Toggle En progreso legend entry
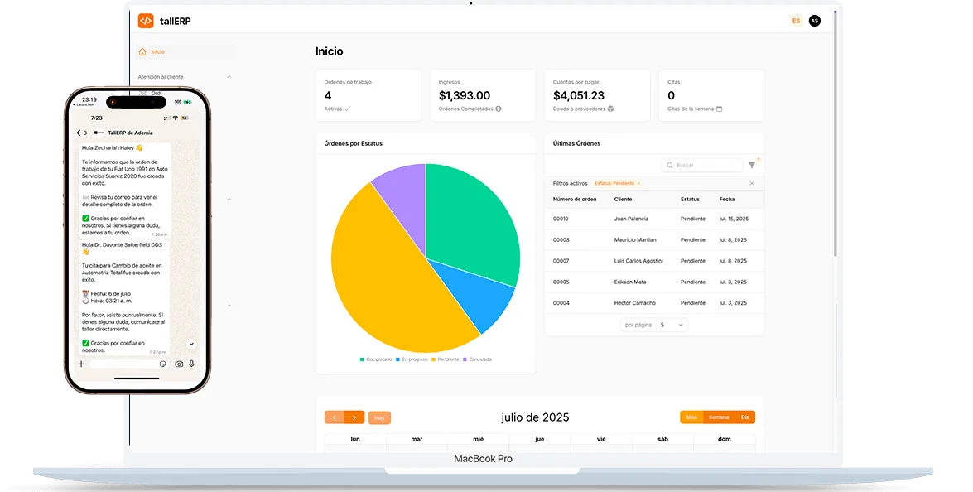973x492 pixels. [x=412, y=359]
